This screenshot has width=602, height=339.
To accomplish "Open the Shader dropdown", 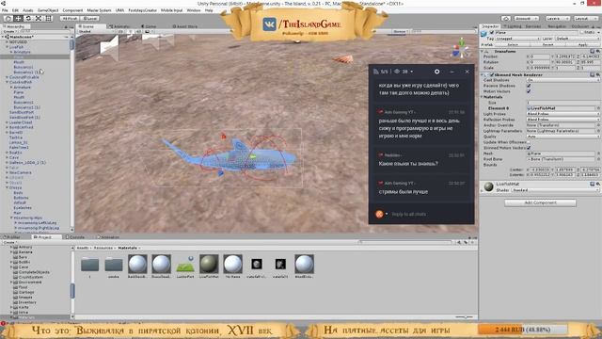I will (x=555, y=190).
